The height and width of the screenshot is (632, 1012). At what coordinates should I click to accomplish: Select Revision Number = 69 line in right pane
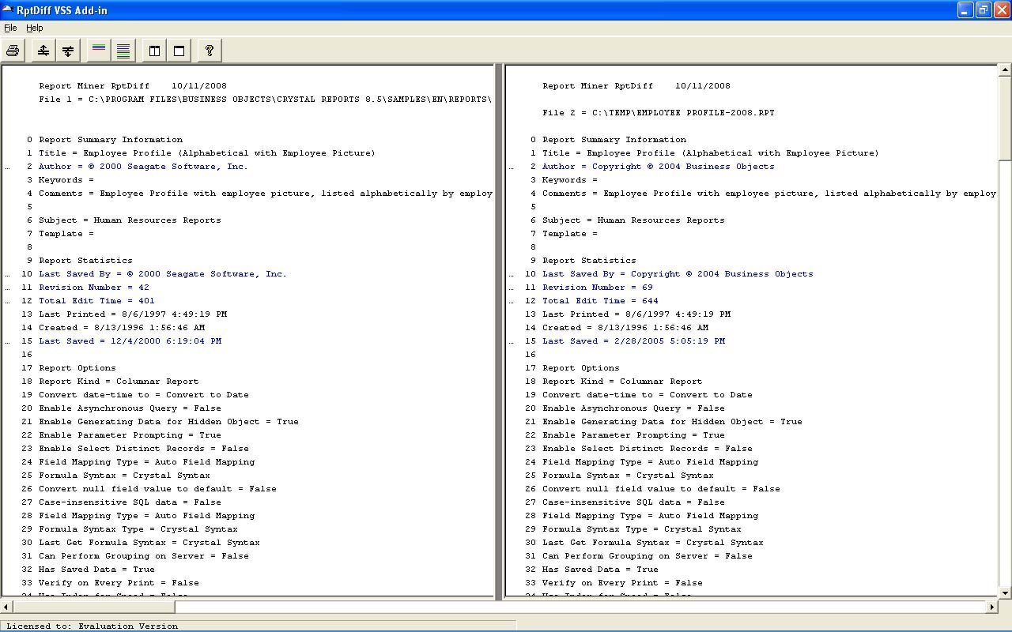[597, 288]
